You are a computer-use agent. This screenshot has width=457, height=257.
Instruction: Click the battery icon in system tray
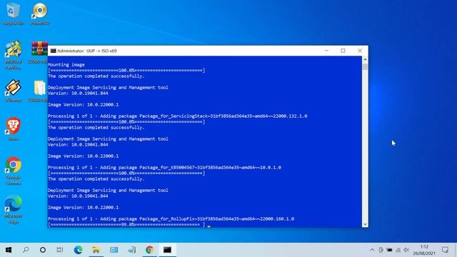[x=389, y=250]
